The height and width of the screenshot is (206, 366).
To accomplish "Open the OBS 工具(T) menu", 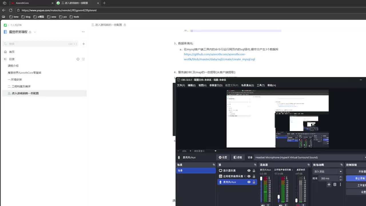I will coord(260,85).
